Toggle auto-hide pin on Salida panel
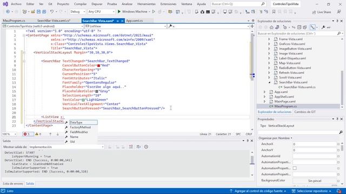 coord(248,141)
